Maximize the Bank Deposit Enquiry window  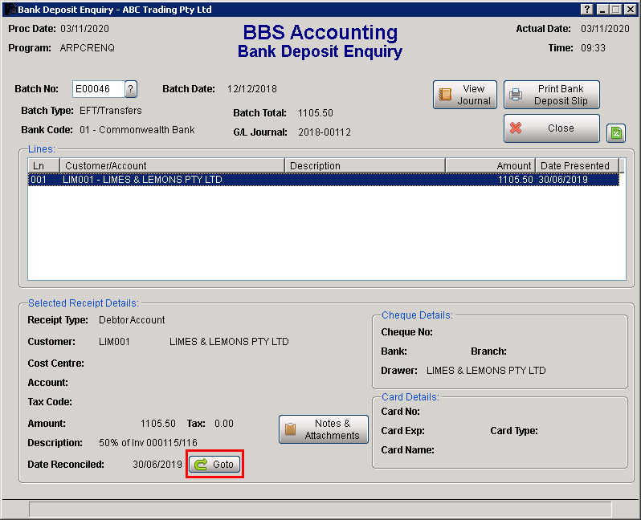pos(616,10)
